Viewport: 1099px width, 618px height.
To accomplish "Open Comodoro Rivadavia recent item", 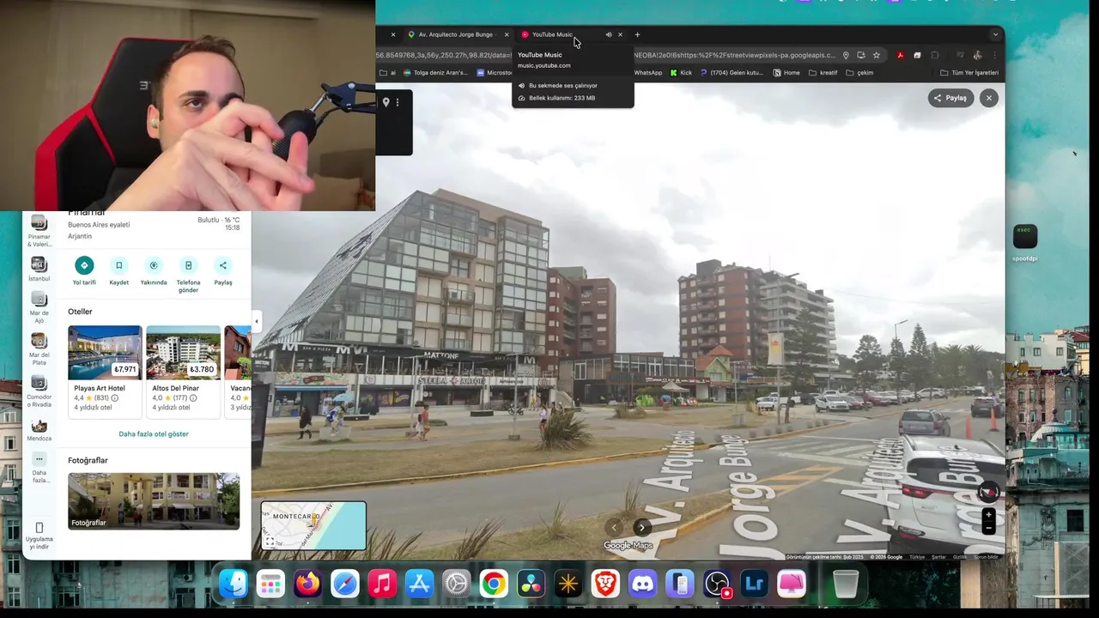I will (39, 391).
